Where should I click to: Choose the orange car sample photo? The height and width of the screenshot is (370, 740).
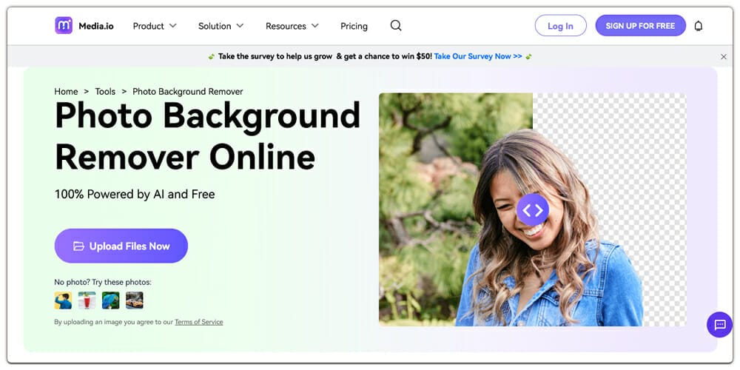coord(134,300)
